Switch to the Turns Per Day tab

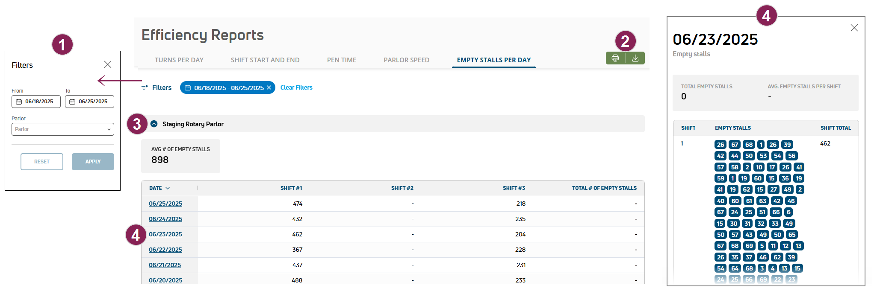[x=179, y=60]
